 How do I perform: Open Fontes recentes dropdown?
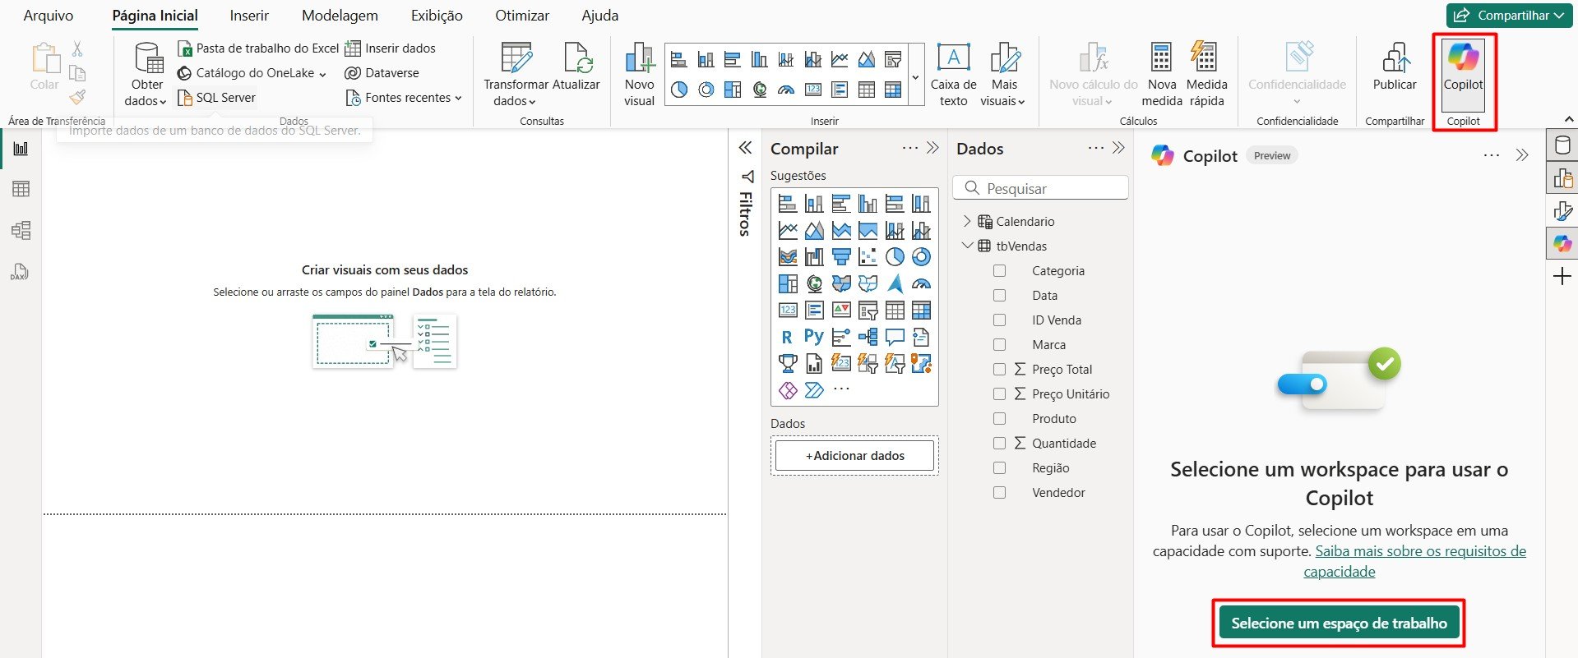coord(403,98)
